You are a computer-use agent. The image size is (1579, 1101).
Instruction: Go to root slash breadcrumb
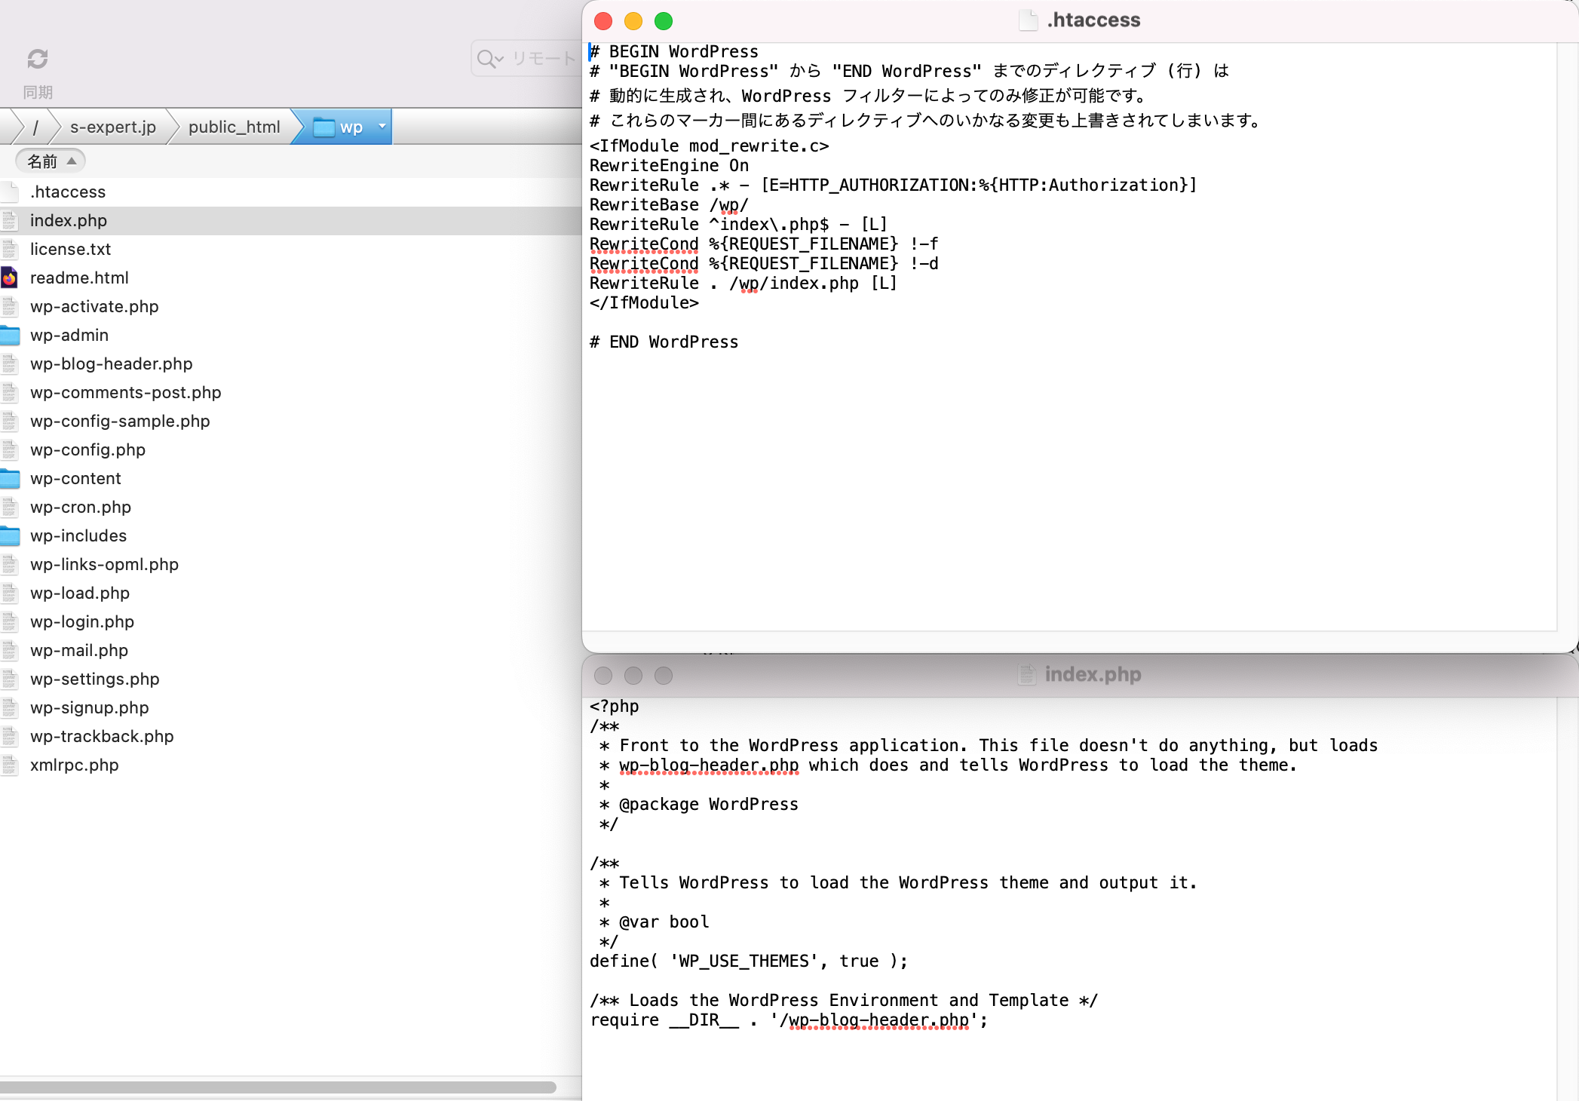(35, 127)
